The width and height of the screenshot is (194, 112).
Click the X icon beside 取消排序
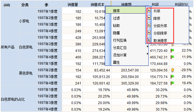coord(149,40)
